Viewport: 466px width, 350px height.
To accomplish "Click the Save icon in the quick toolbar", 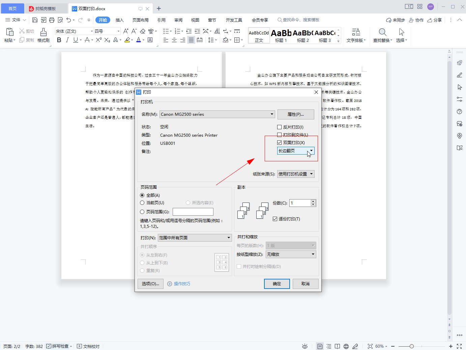I will pos(35,20).
